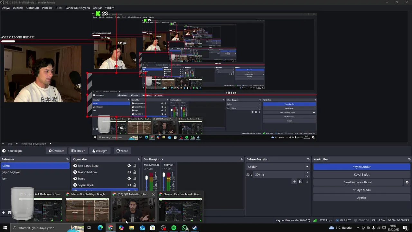Viewport: 412px width, 232px height.
Task: Click the Etkileşim button
Action: 100,151
